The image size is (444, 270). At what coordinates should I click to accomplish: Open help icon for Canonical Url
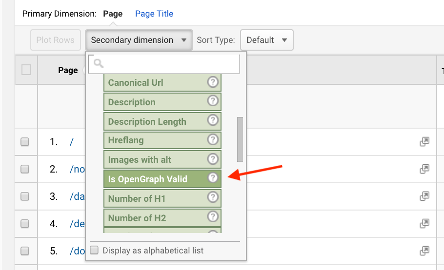coord(213,82)
